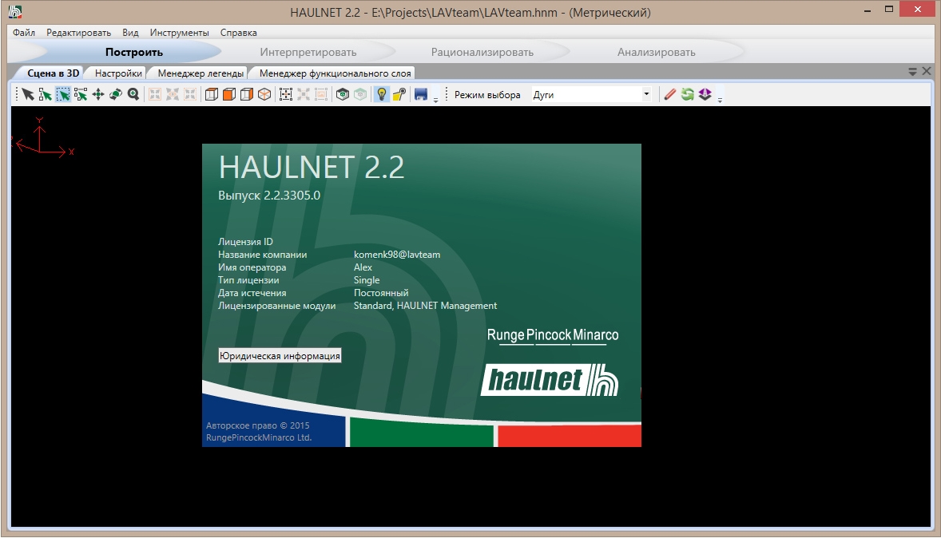Click the dark box with green cube icon
This screenshot has width=941, height=538.
tap(342, 95)
